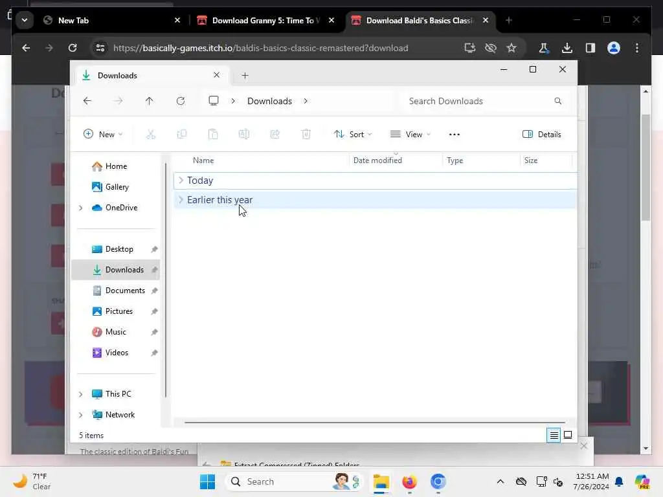Click the search magnifier icon in Explorer
The height and width of the screenshot is (497, 663).
click(557, 101)
